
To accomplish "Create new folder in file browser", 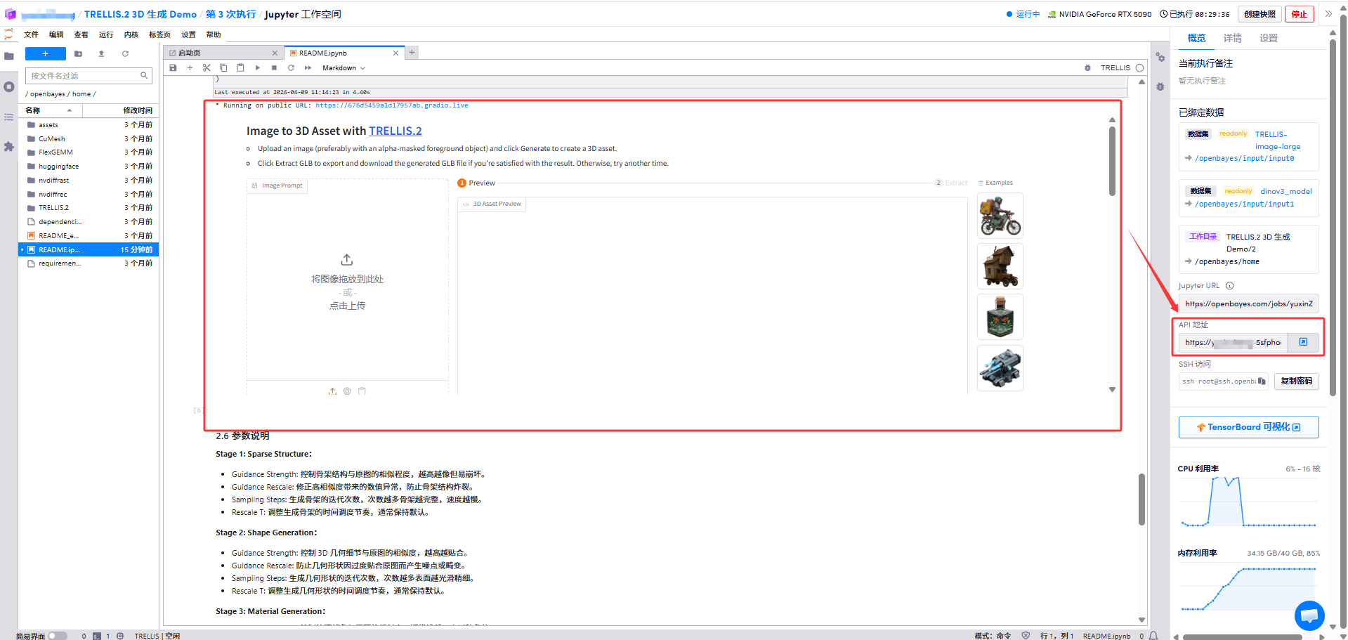I will [78, 53].
